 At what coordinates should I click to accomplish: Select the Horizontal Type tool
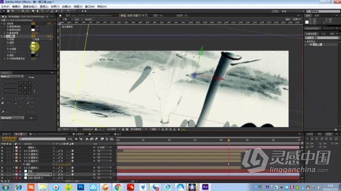42,11
